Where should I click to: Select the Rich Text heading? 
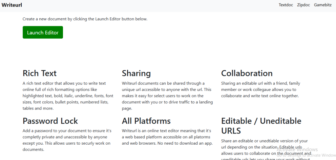pyautogui.click(x=40, y=73)
